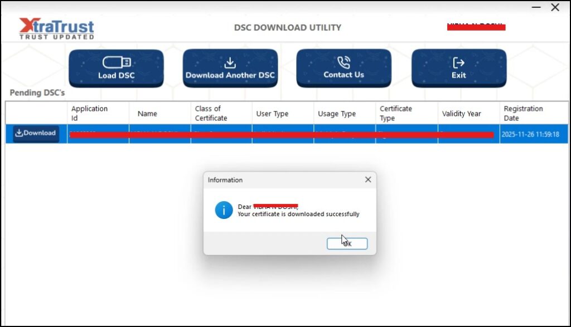Click the Name column header
The height and width of the screenshot is (327, 571).
pyautogui.click(x=147, y=114)
